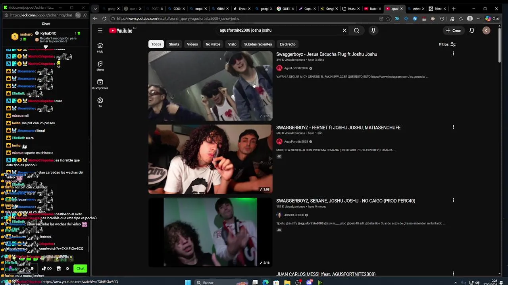Image resolution: width=508 pixels, height=285 pixels.
Task: Click inside the YouTube search input field
Action: tap(278, 30)
